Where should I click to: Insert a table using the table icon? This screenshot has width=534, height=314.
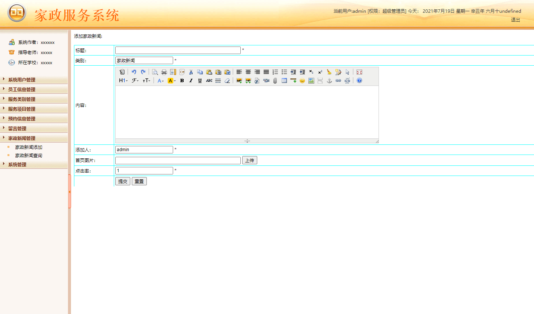pyautogui.click(x=284, y=80)
